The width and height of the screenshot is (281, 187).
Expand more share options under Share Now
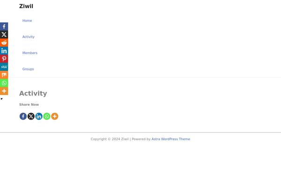[x=55, y=116]
